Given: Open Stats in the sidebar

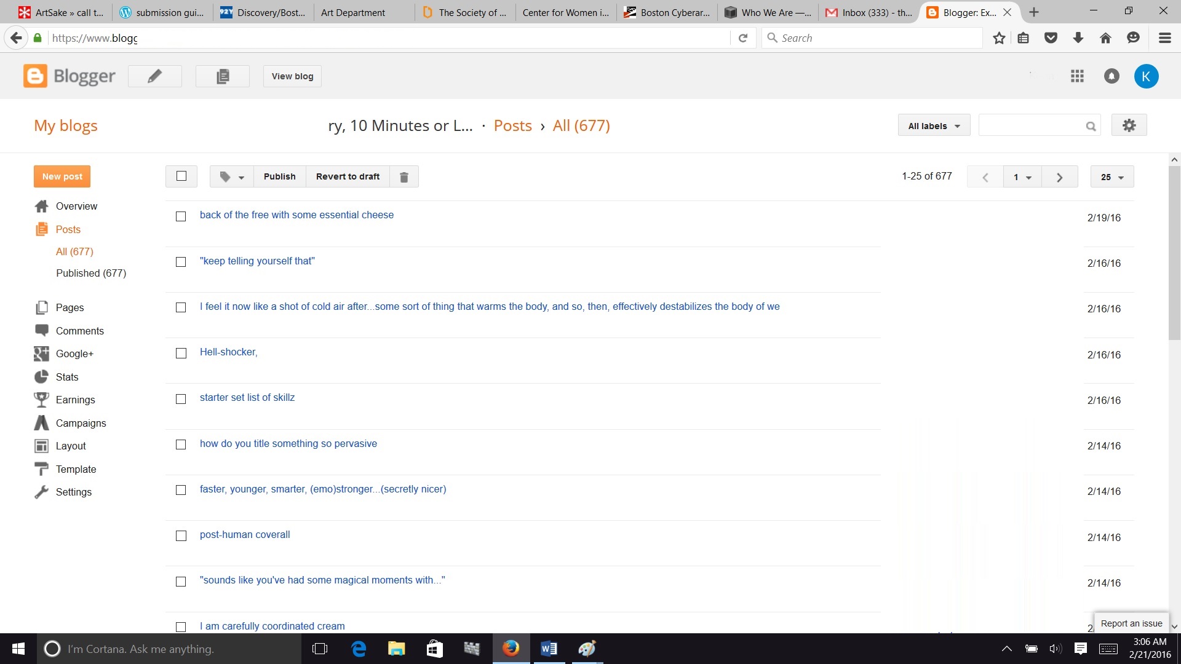Looking at the screenshot, I should pyautogui.click(x=67, y=377).
